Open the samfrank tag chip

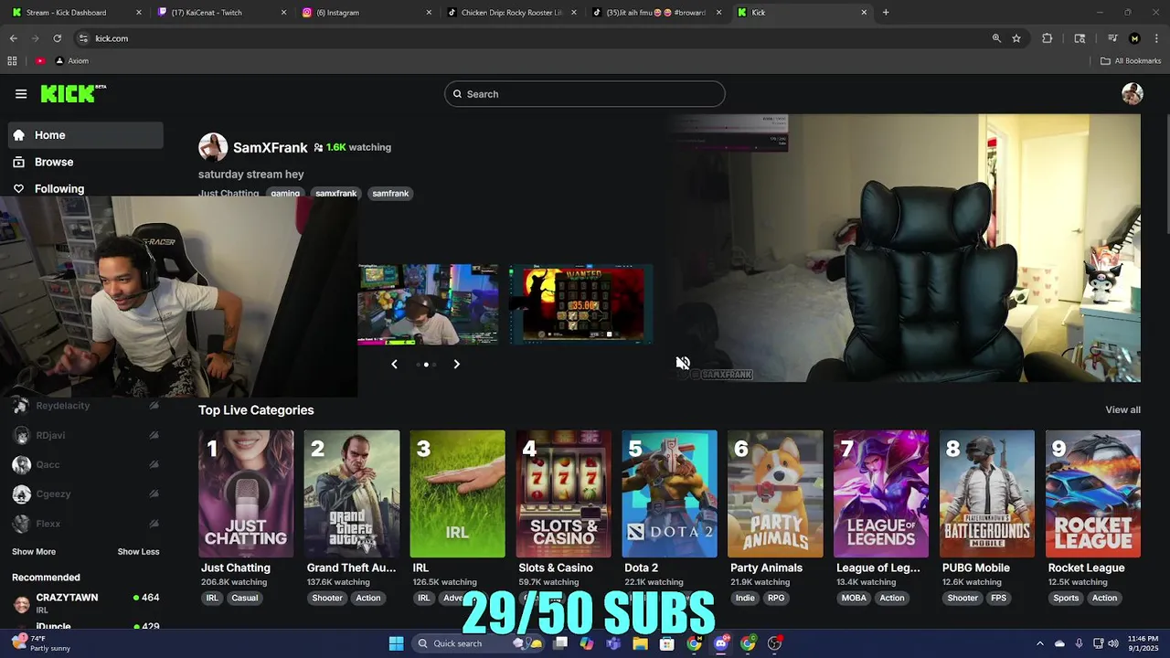(x=390, y=194)
